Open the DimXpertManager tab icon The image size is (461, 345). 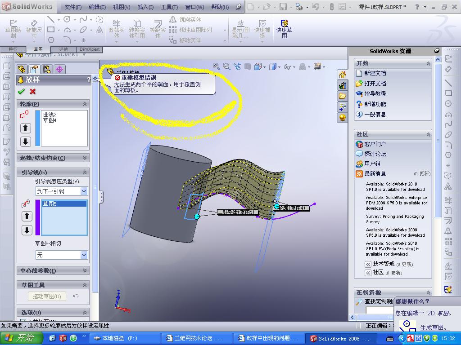coord(59,69)
